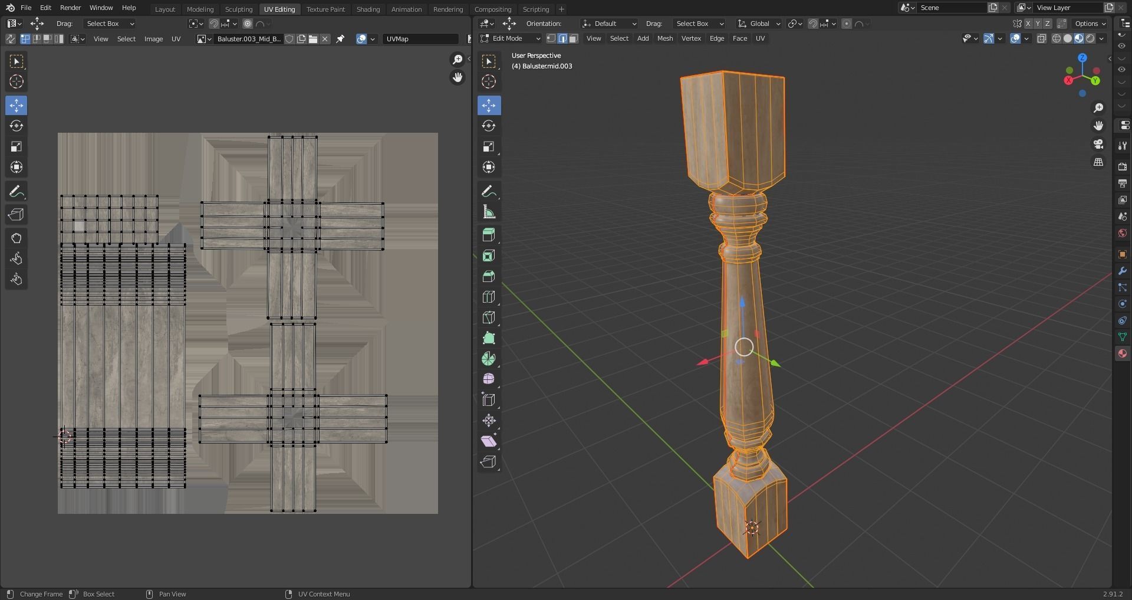This screenshot has height=600, width=1132.
Task: Select the Inset Faces tool
Action: point(489,255)
